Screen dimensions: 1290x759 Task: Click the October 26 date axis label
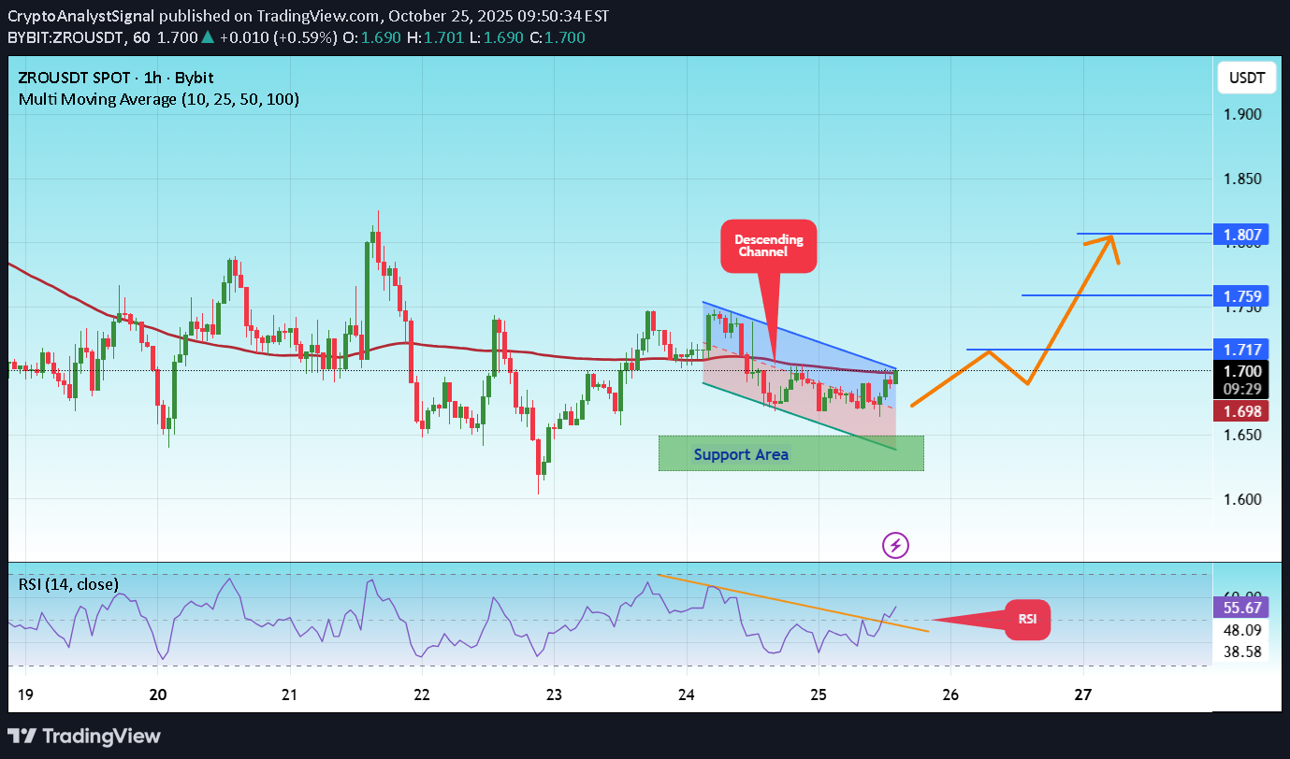pyautogui.click(x=950, y=695)
